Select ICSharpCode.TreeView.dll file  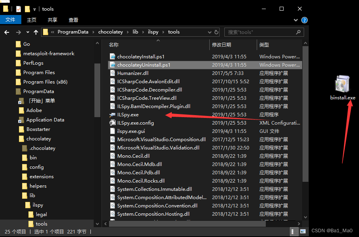click(147, 98)
